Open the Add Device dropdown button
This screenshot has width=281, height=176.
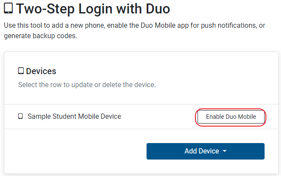click(x=205, y=151)
